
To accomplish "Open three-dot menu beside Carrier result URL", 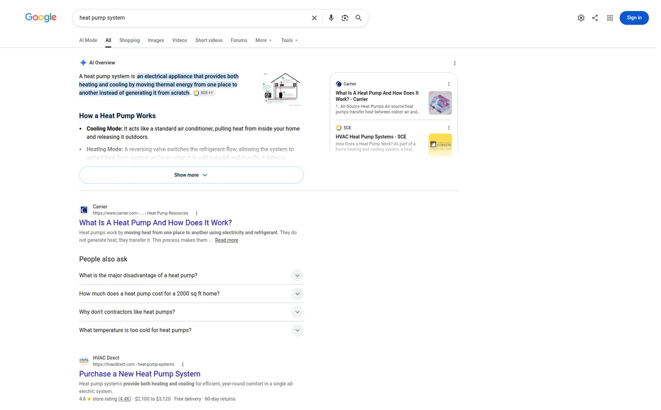I will pos(197,213).
